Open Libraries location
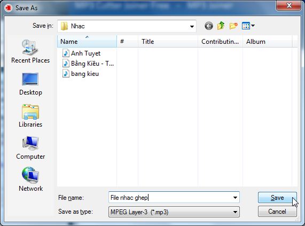The image size is (305, 226). pyautogui.click(x=30, y=116)
